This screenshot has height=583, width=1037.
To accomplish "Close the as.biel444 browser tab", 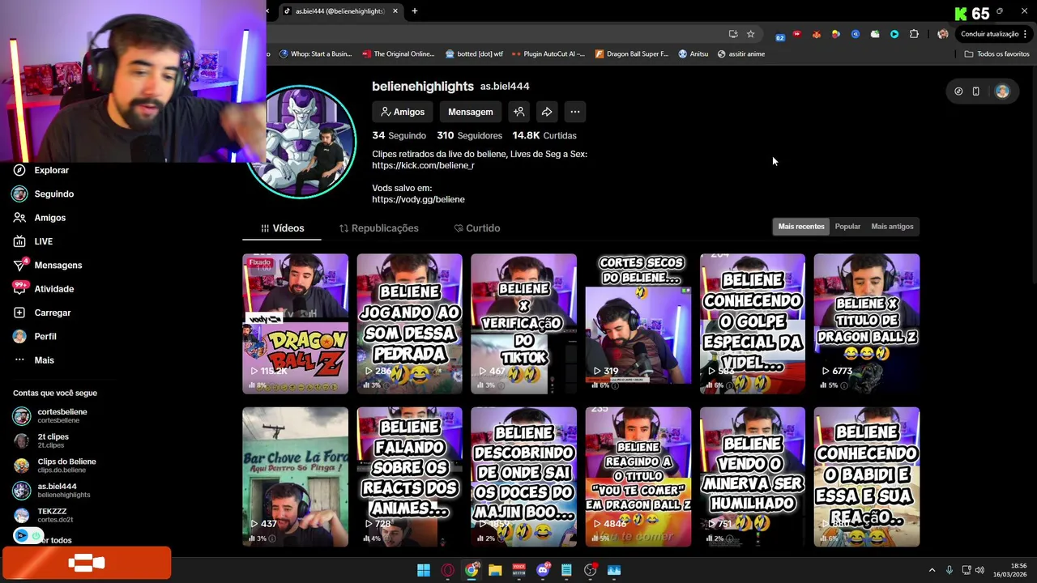I will pos(395,11).
